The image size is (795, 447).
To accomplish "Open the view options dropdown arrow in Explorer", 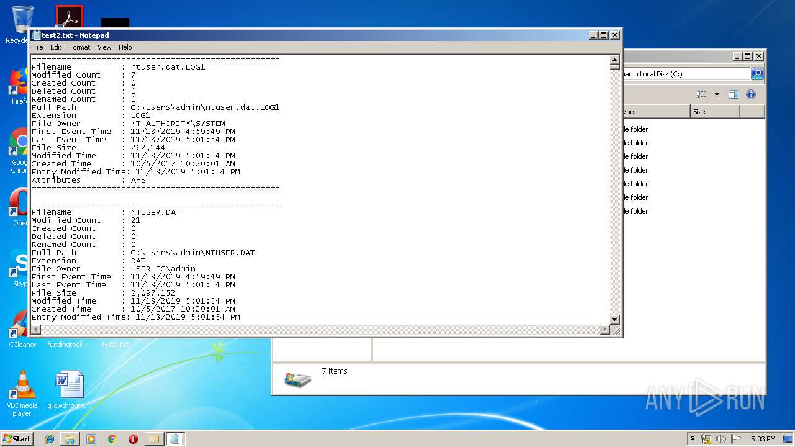I will (x=717, y=94).
